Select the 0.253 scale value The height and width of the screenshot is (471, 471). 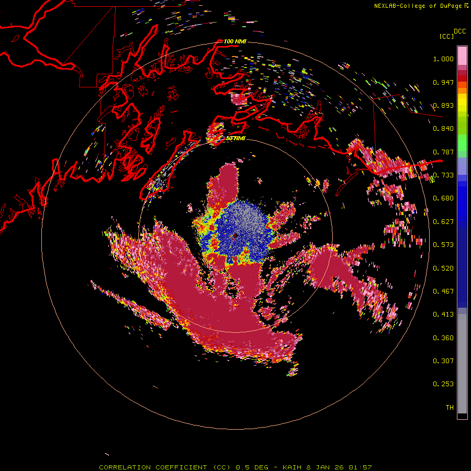coord(443,384)
